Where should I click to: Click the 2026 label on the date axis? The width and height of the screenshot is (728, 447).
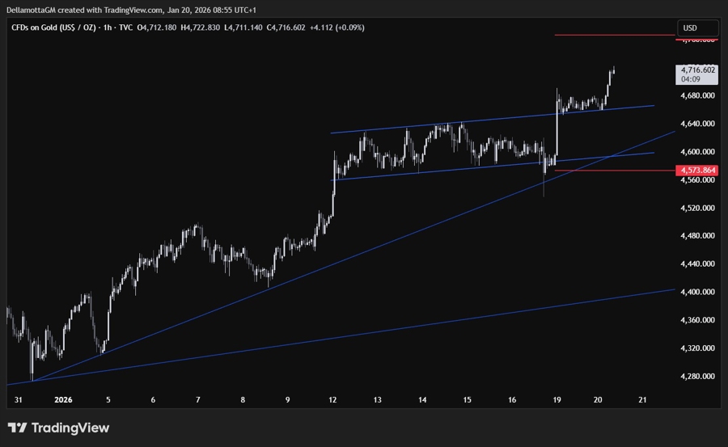coord(64,400)
